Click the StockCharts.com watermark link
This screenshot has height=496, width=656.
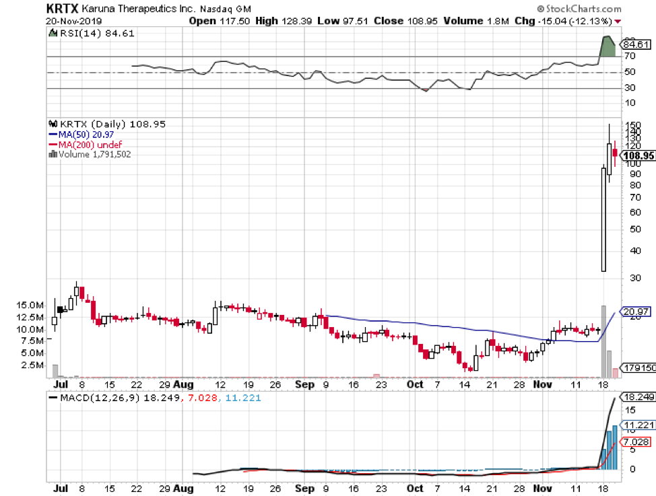(583, 9)
